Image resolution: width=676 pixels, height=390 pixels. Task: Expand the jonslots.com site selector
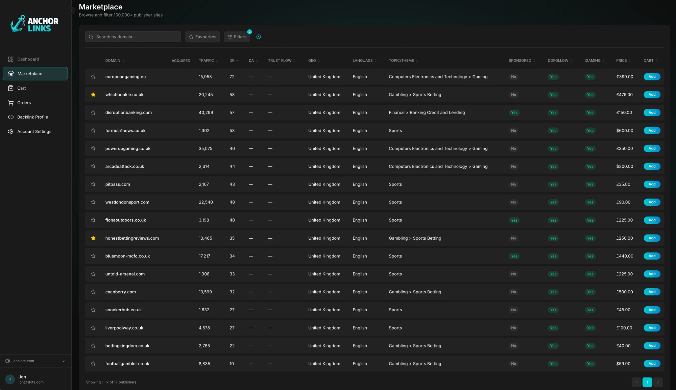point(35,361)
